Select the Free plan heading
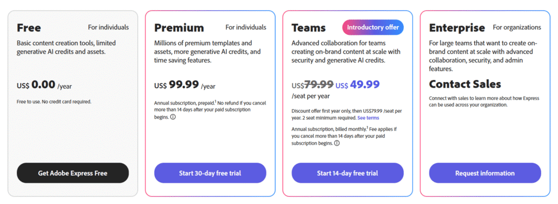This screenshot has width=558, height=204. pyautogui.click(x=29, y=28)
